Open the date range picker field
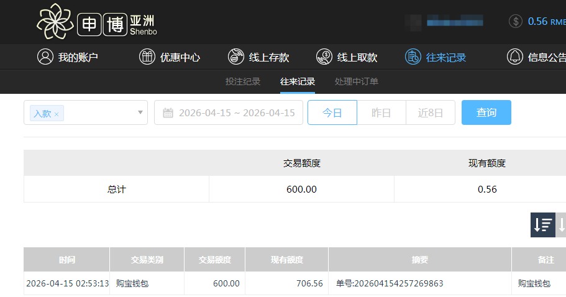This screenshot has height=297, width=566. 229,112
